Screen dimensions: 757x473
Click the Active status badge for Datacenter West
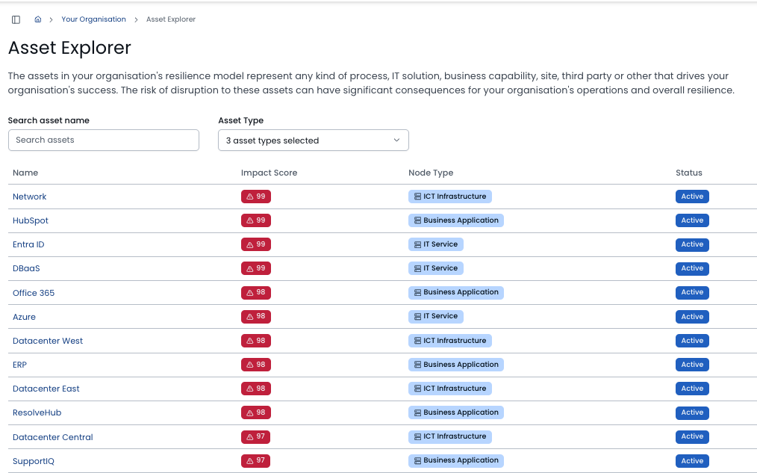pos(692,341)
